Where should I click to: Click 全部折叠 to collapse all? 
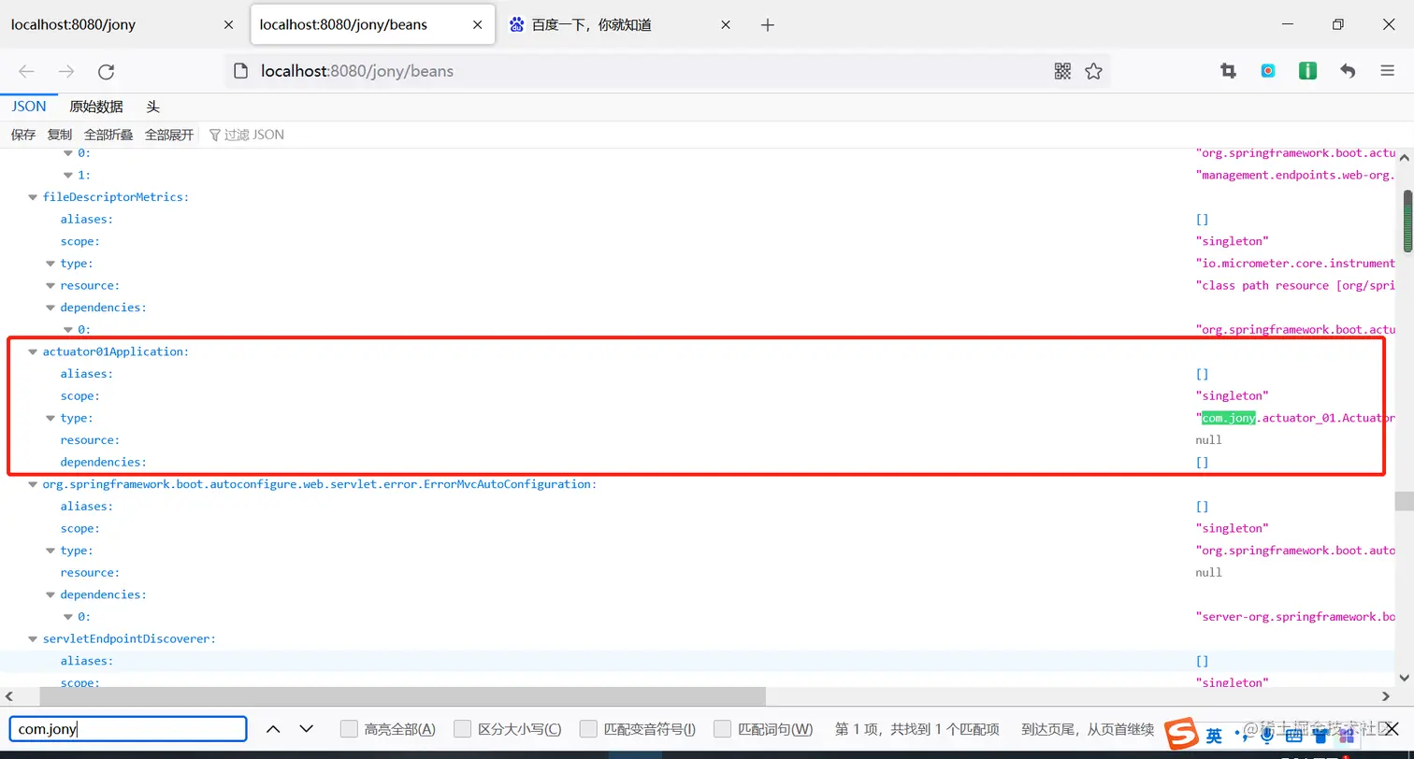coord(108,135)
